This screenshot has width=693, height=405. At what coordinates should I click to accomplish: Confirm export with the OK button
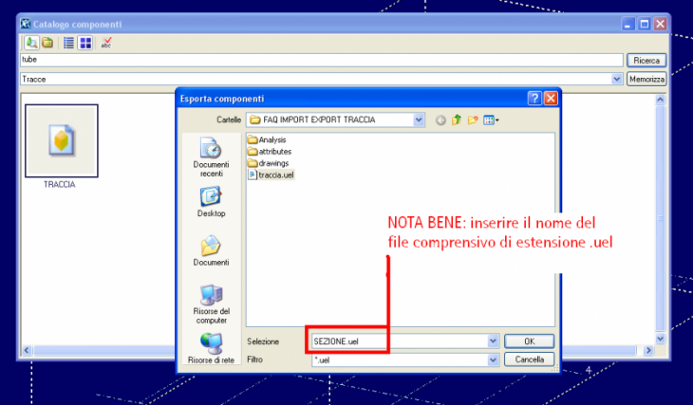coord(529,341)
